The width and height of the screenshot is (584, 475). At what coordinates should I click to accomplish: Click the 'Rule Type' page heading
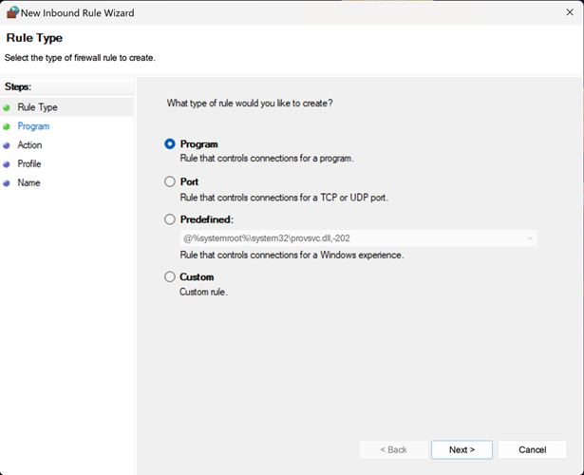[x=34, y=38]
